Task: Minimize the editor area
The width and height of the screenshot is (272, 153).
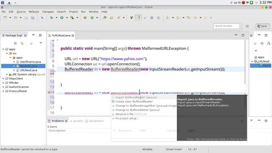Action: point(236,35)
